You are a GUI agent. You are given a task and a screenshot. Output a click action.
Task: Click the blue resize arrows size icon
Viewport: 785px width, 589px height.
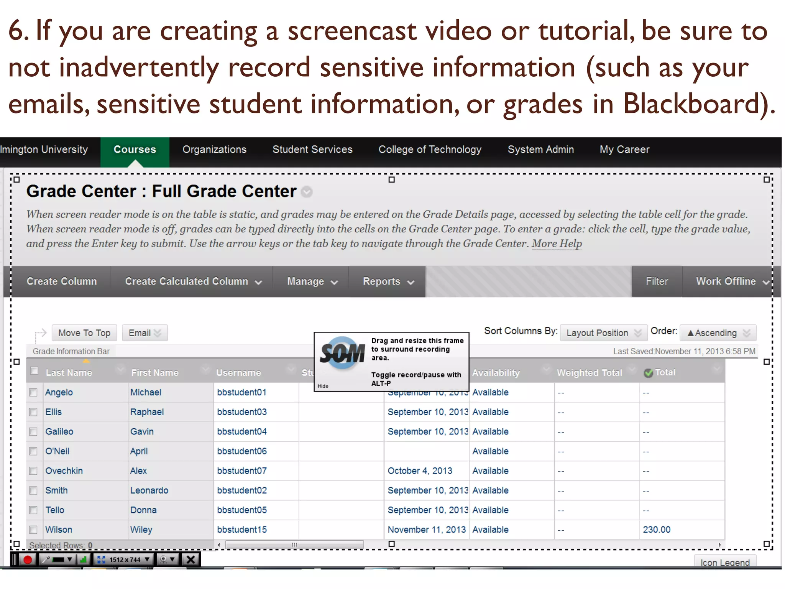[102, 559]
